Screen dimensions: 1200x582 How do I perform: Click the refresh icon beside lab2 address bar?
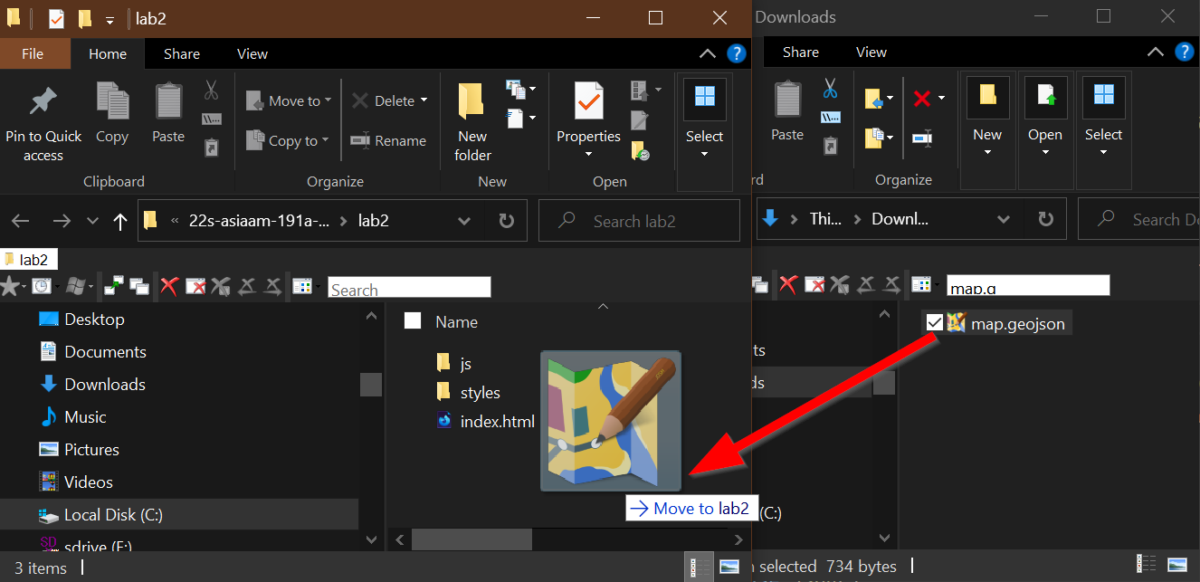pos(507,221)
